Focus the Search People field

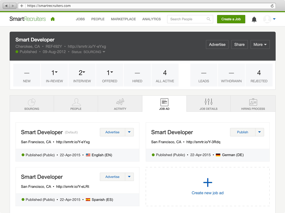pyautogui.click(x=190, y=19)
